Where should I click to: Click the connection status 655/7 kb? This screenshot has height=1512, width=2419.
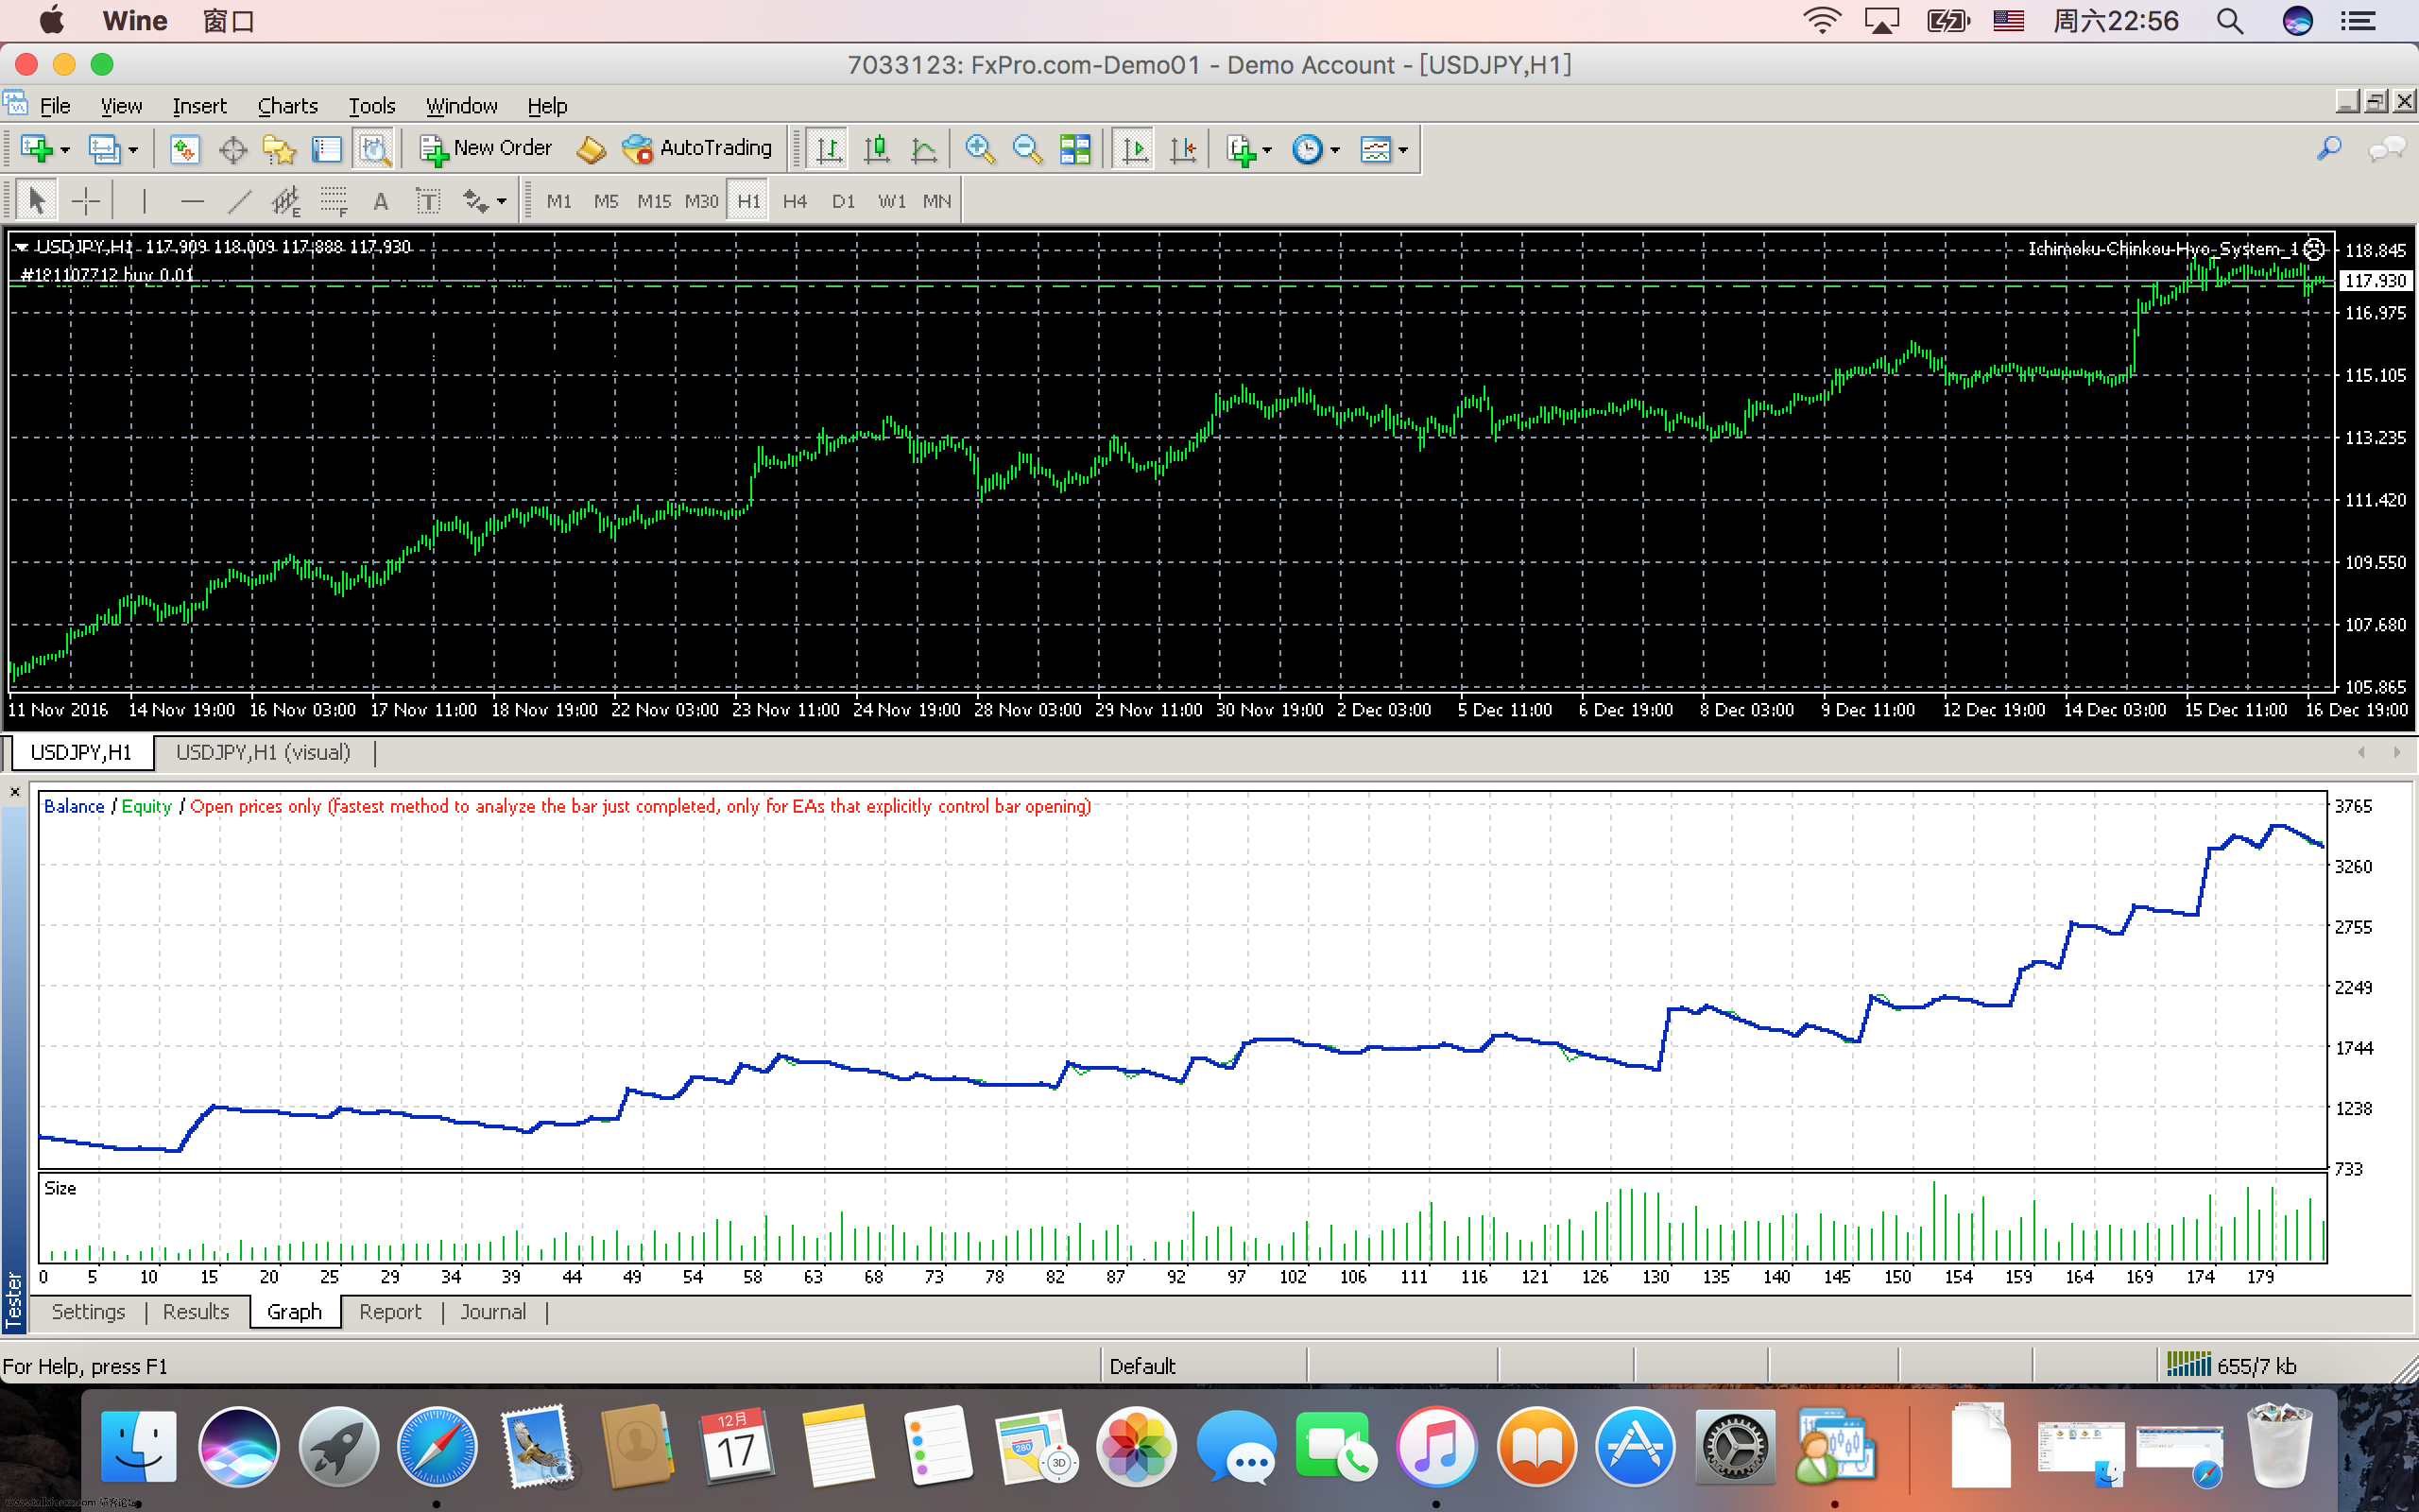(2231, 1365)
